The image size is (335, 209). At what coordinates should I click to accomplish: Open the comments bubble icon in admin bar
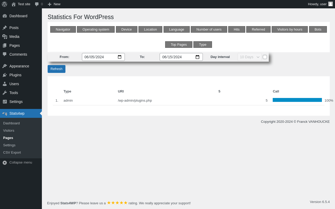point(37,4)
